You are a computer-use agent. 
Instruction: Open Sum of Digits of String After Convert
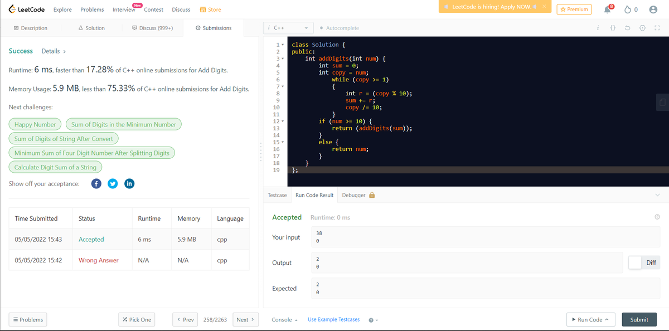point(64,139)
